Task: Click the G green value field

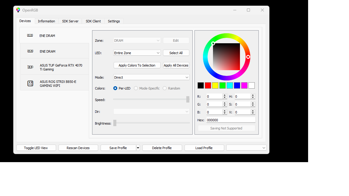Action: 214,104
